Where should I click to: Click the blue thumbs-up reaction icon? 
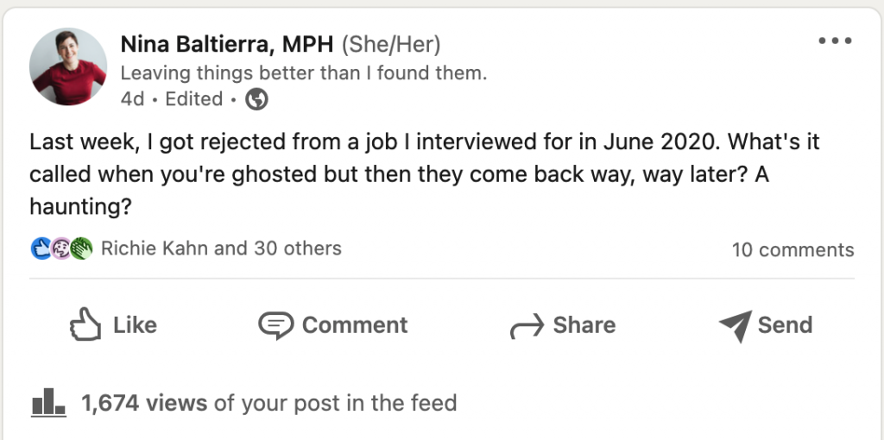(x=41, y=248)
